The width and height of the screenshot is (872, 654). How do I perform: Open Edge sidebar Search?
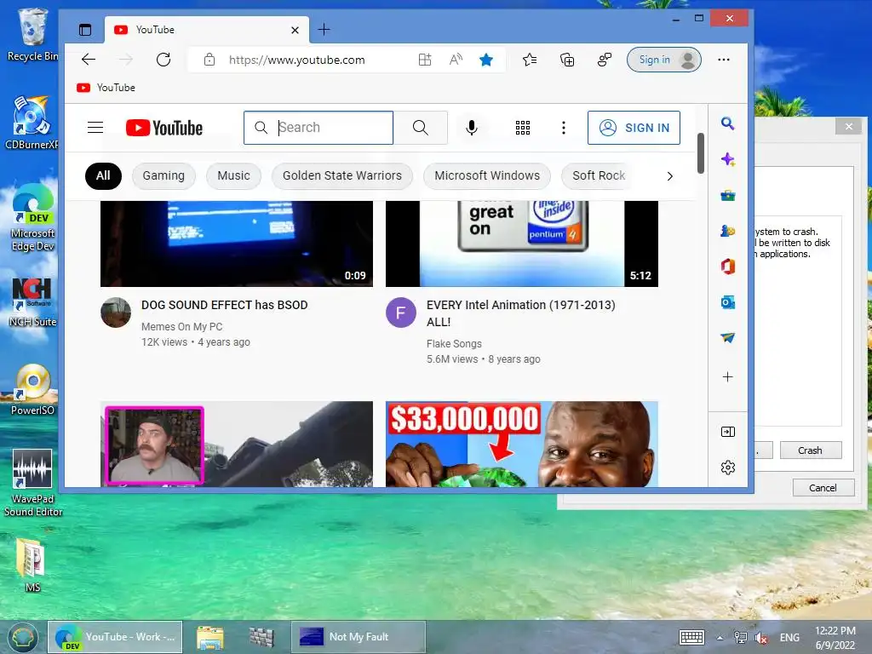pyautogui.click(x=727, y=123)
